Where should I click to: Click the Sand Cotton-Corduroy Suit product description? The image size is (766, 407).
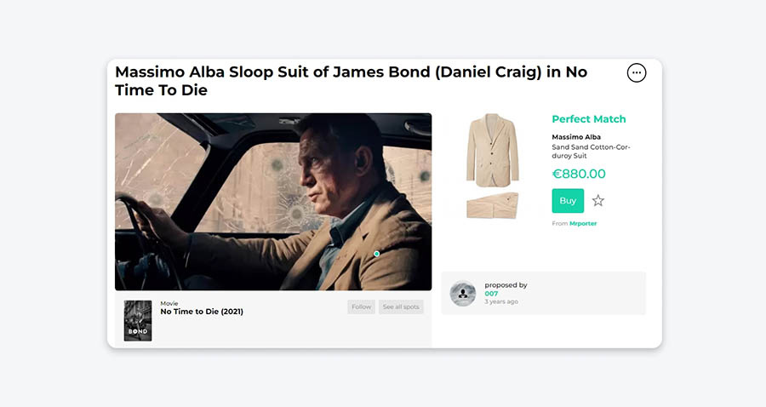(x=591, y=152)
